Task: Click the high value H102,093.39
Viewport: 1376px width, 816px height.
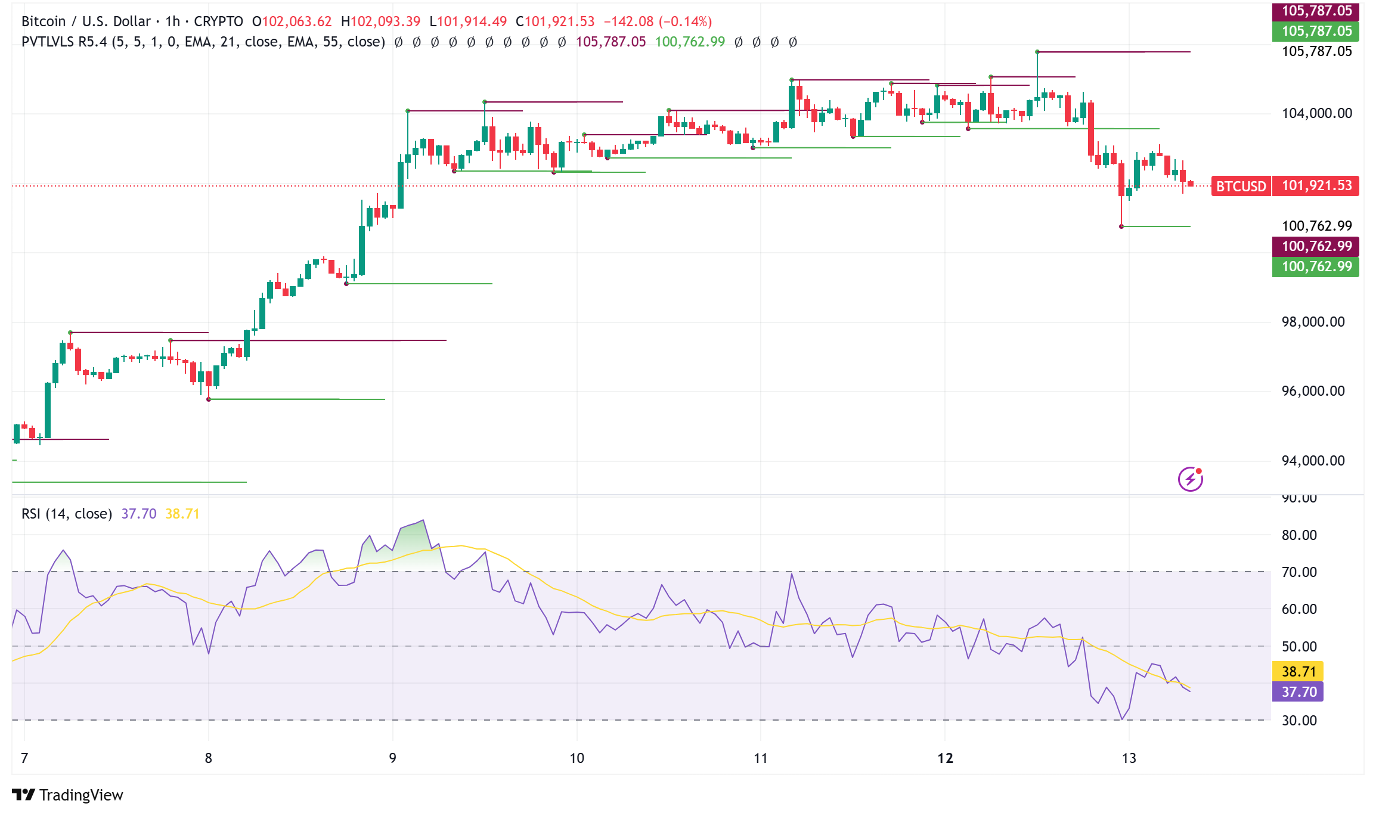Action: (380, 21)
